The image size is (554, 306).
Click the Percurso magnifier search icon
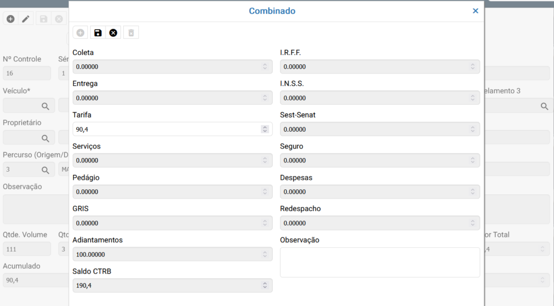tap(45, 170)
